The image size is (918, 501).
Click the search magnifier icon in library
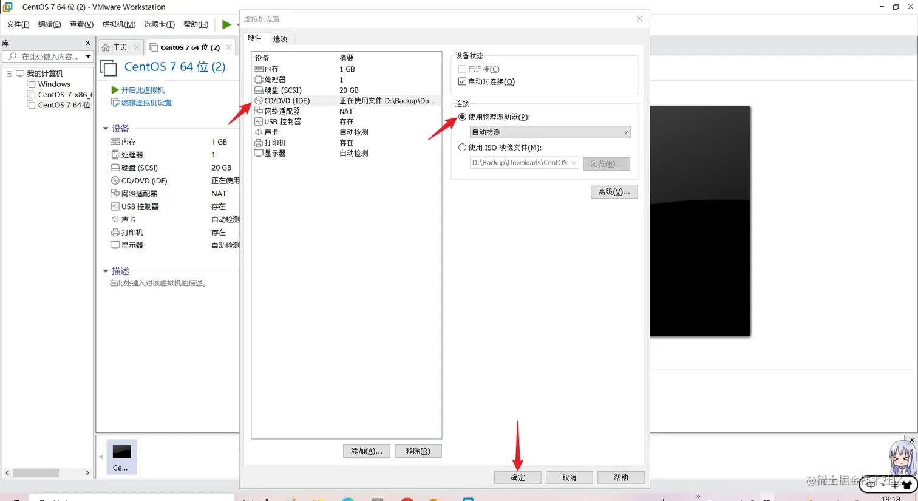pos(13,56)
